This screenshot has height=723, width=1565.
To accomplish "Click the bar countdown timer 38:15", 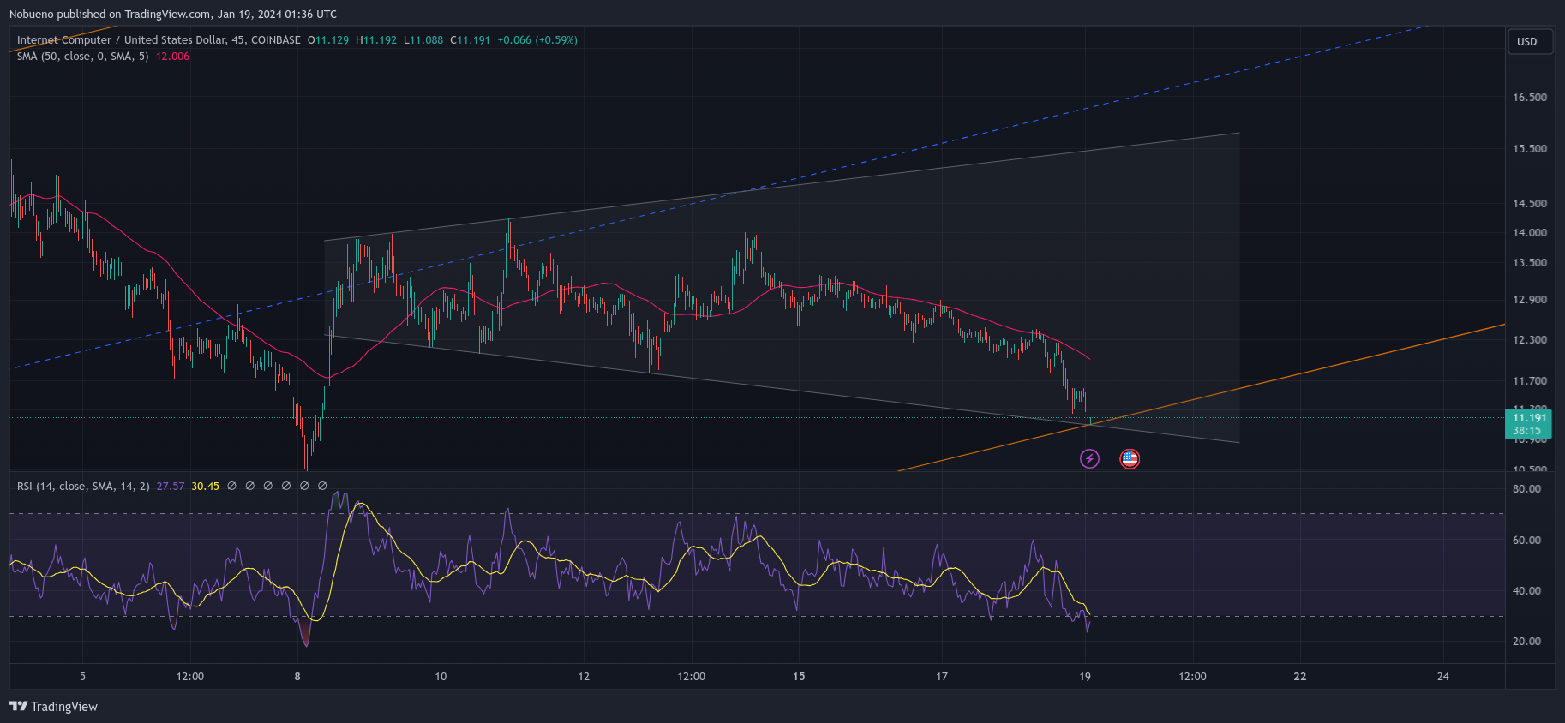I will [1526, 431].
